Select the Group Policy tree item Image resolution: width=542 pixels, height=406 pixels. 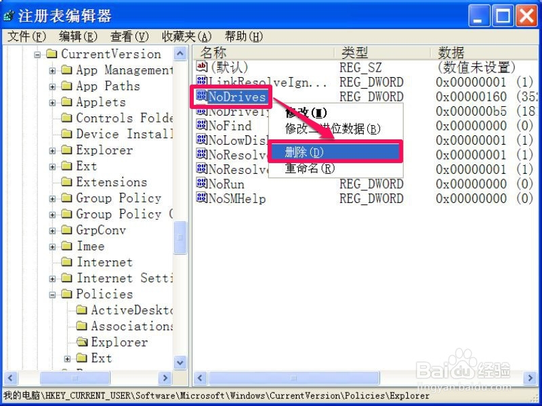click(119, 198)
